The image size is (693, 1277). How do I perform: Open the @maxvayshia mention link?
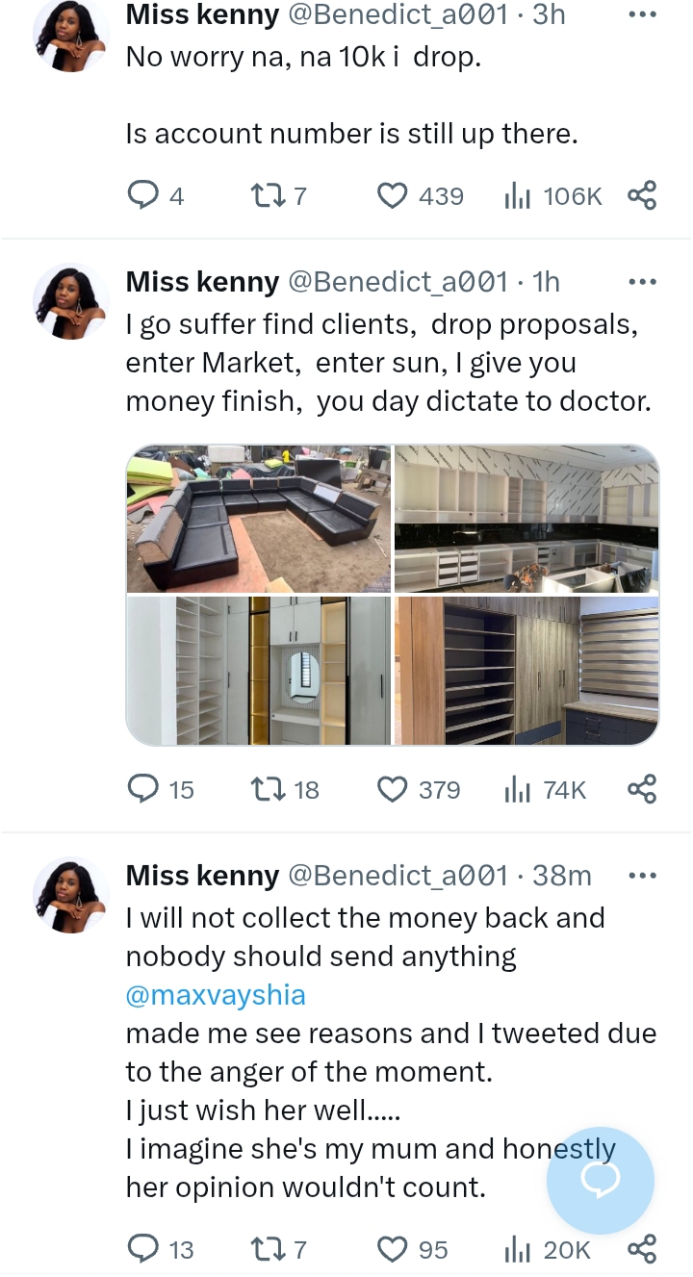tap(216, 995)
